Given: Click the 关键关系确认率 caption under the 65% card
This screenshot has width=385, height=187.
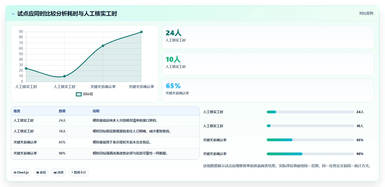Looking at the screenshot, I should tap(177, 93).
